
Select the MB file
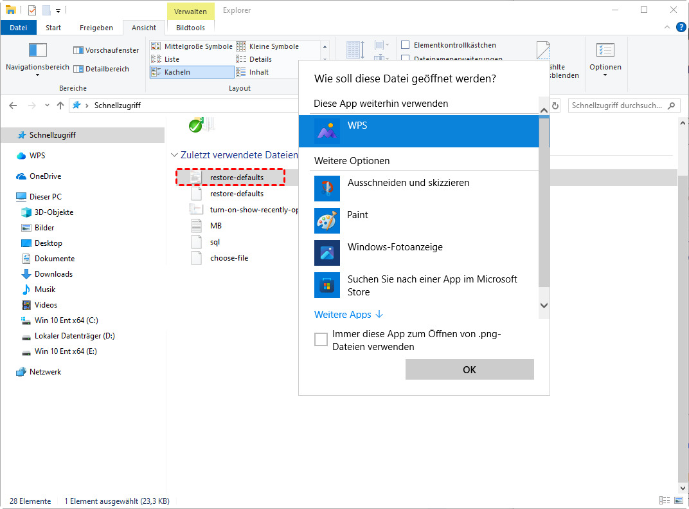(x=206, y=226)
